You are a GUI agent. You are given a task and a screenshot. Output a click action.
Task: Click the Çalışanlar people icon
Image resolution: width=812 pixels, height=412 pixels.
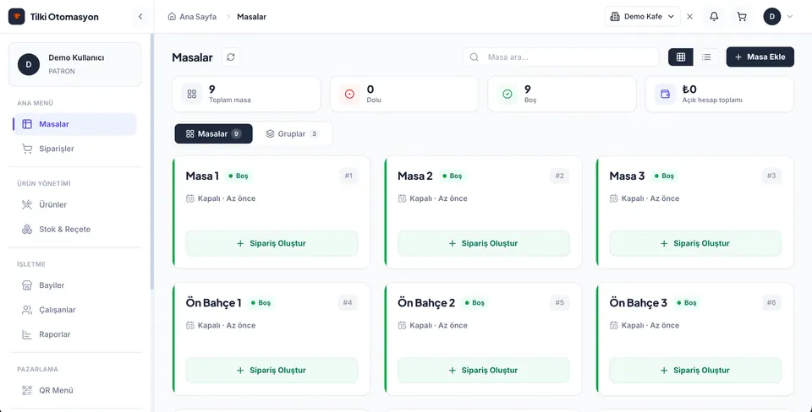(x=27, y=310)
